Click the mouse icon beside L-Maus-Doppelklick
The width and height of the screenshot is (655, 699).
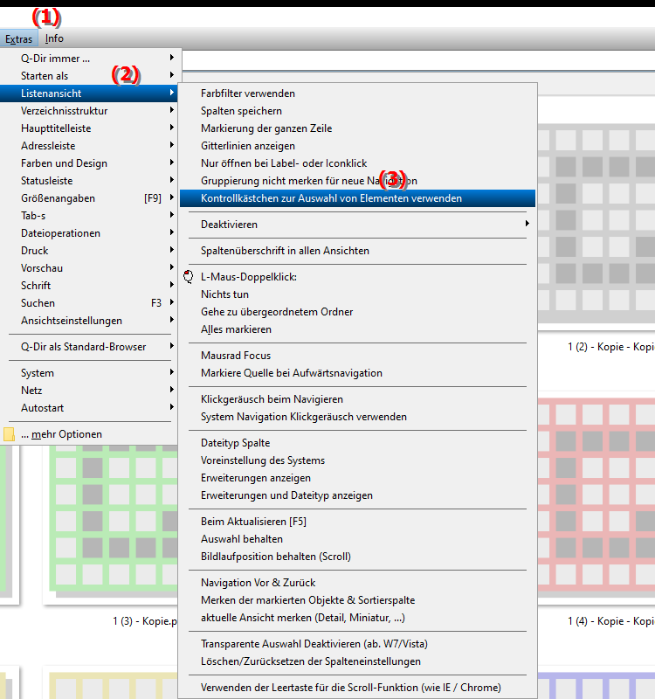[189, 277]
